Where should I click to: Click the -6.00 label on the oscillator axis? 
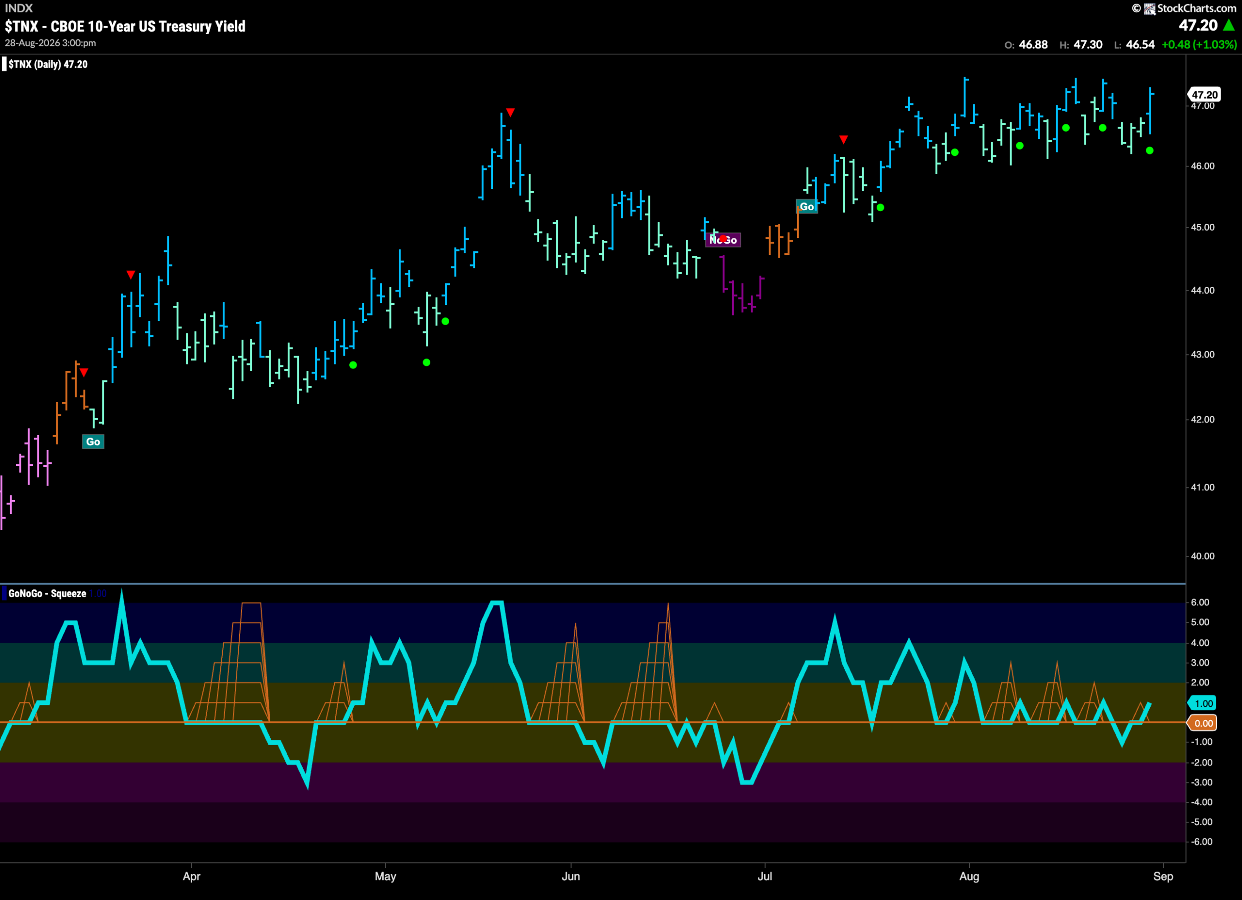1201,841
